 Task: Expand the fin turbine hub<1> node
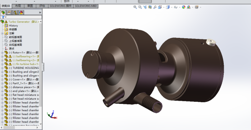[x=2, y=64]
